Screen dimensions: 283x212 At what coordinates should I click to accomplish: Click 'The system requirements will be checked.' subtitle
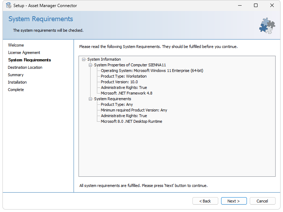pyautogui.click(x=48, y=30)
